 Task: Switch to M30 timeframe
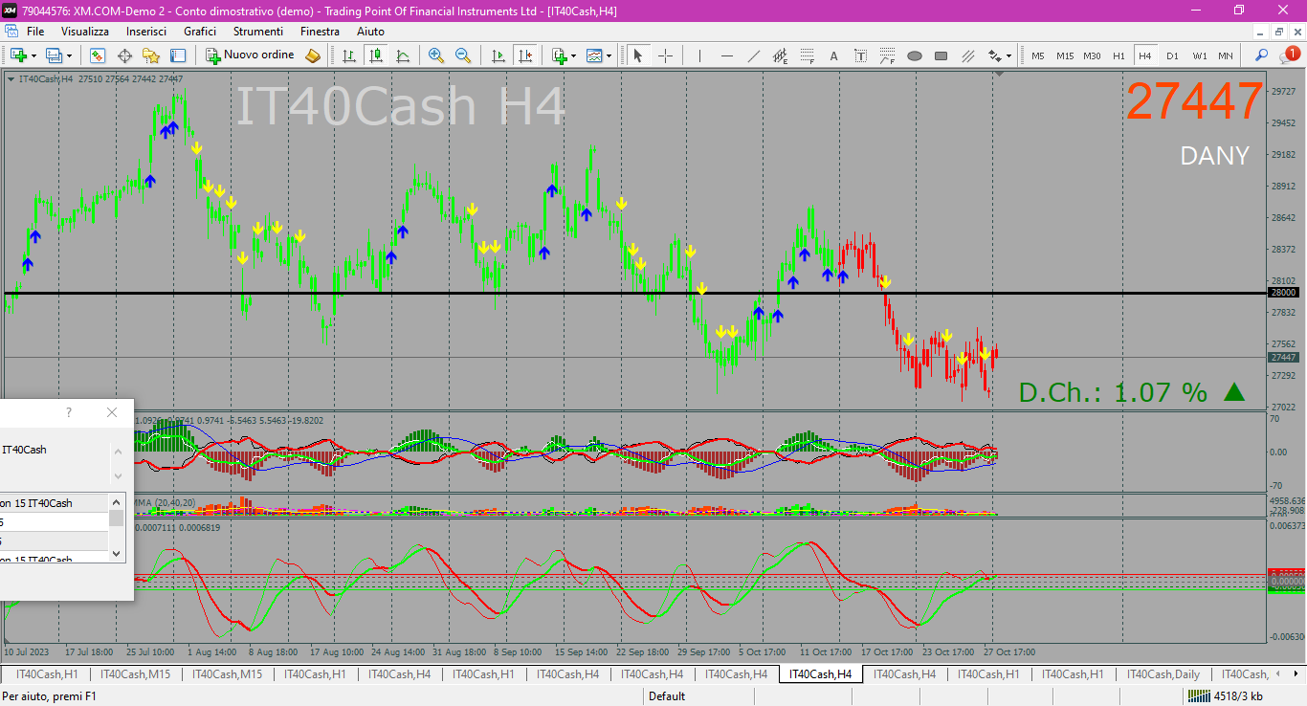(1093, 55)
